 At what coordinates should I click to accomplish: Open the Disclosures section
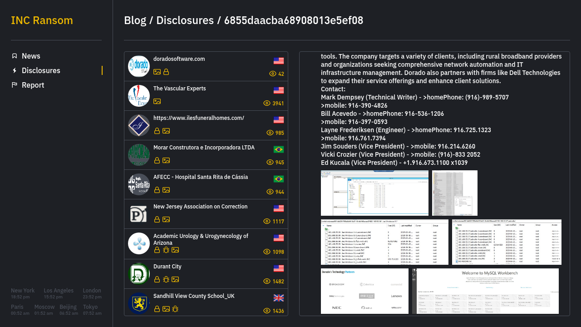tap(56, 70)
